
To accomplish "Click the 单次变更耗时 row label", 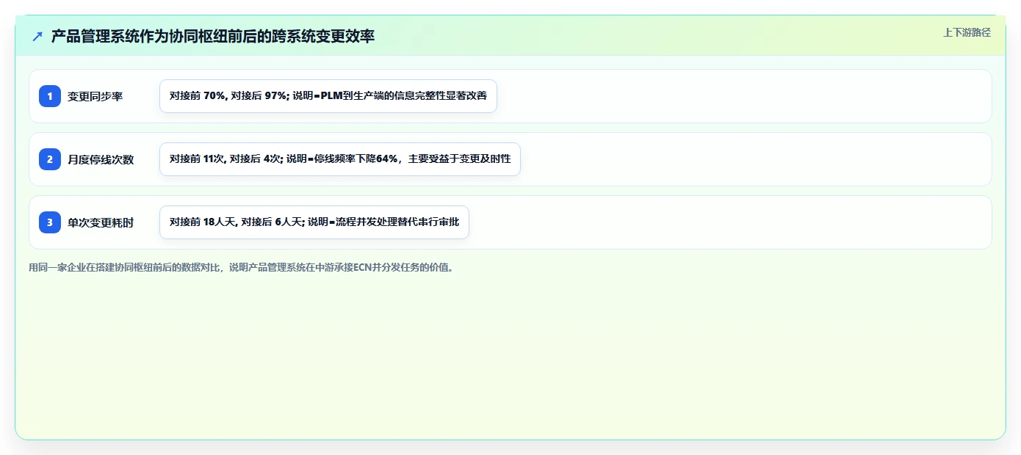I will (101, 222).
